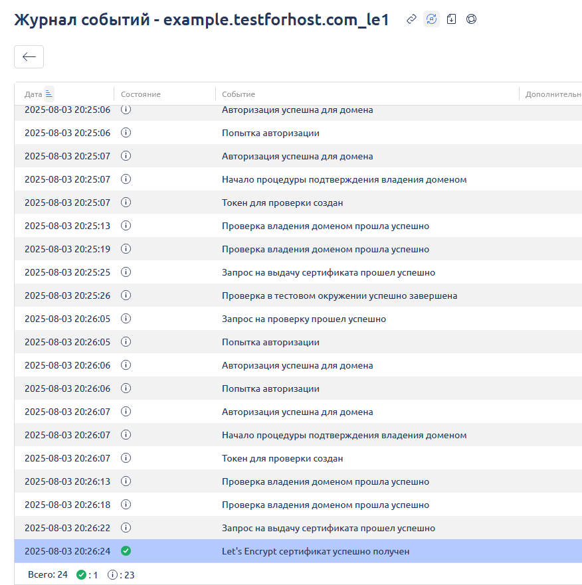Click info icon for the 20:25:26 event
The height and width of the screenshot is (585, 582).
pos(126,295)
